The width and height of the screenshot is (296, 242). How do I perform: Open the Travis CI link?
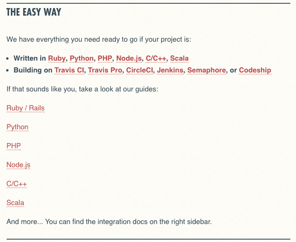(x=69, y=71)
